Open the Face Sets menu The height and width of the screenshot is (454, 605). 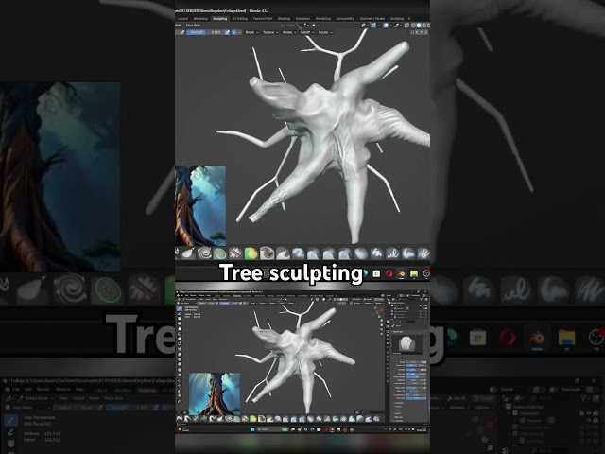193,26
